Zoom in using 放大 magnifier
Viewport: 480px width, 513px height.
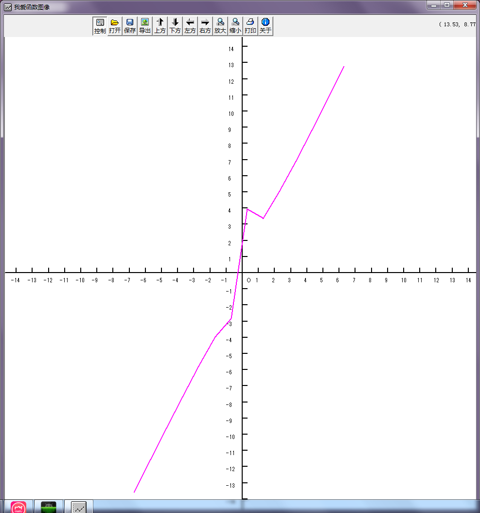pyautogui.click(x=220, y=26)
